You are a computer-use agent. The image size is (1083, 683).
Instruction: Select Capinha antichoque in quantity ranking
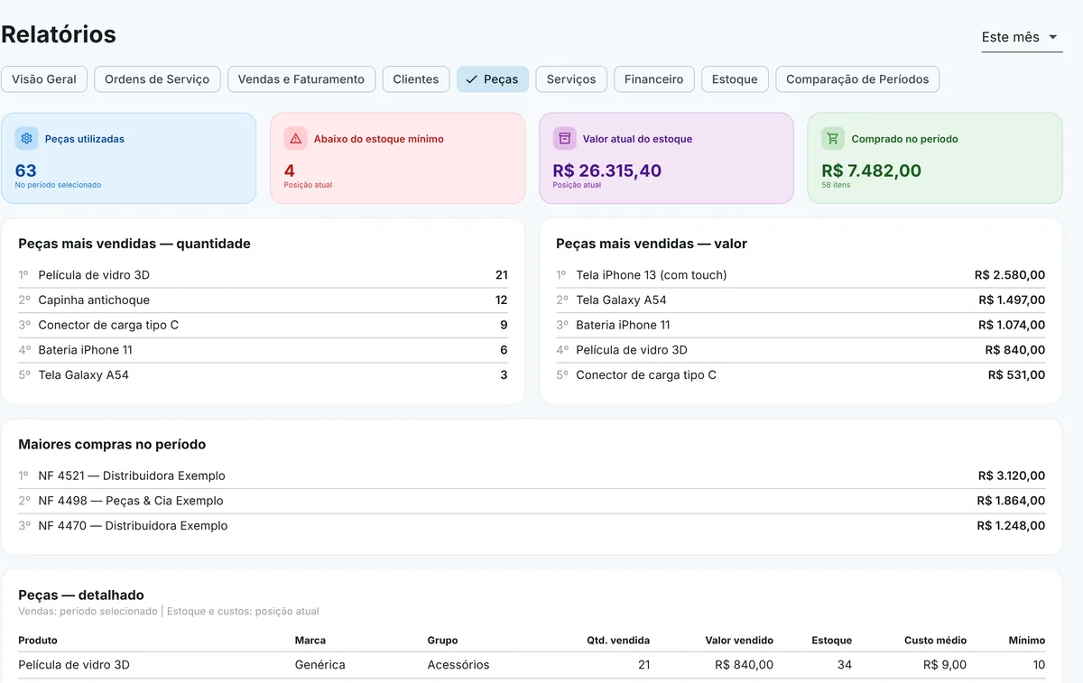pos(263,300)
